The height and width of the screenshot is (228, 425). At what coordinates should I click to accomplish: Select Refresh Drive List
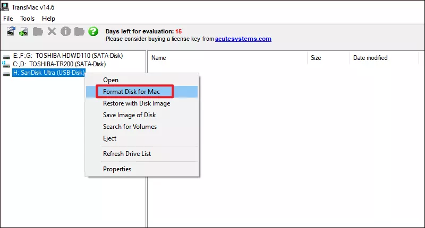click(142, 154)
